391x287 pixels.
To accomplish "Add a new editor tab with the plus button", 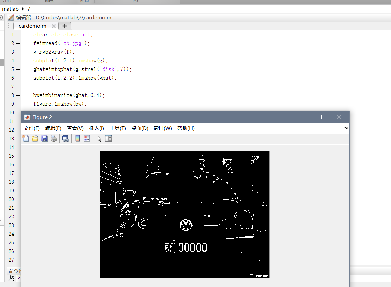I will tap(65, 26).
